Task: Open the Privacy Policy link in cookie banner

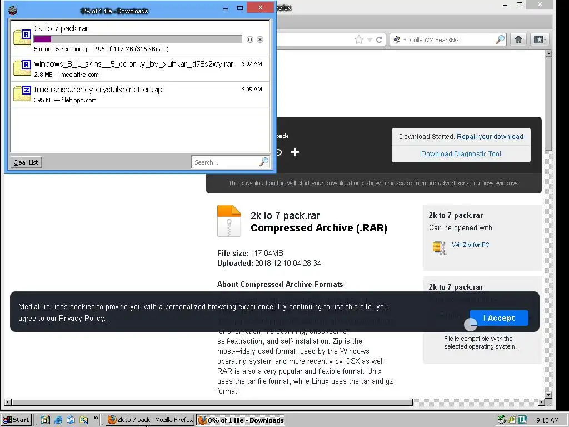Action: 81,319
